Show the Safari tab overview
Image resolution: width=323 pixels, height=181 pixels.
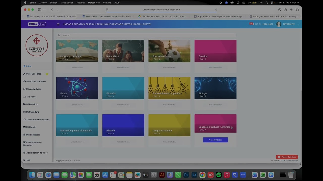[297, 10]
